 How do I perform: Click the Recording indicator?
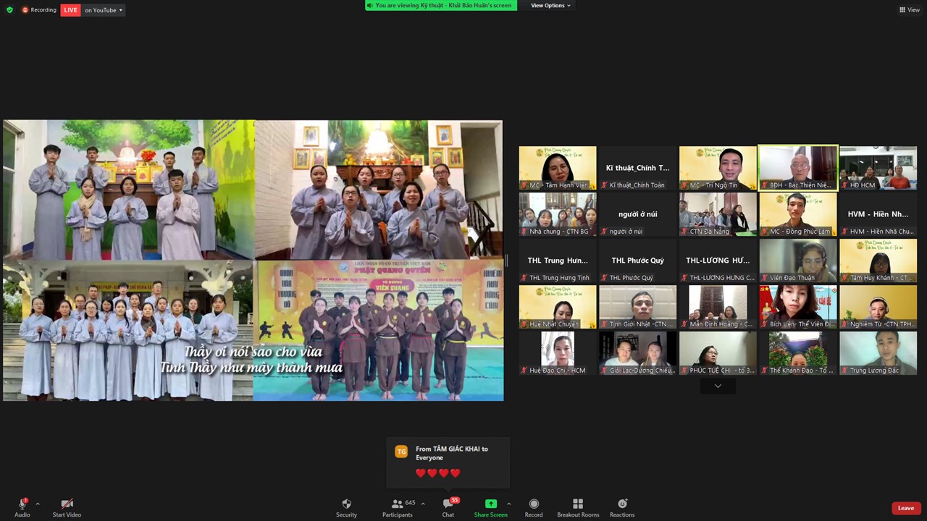39,10
